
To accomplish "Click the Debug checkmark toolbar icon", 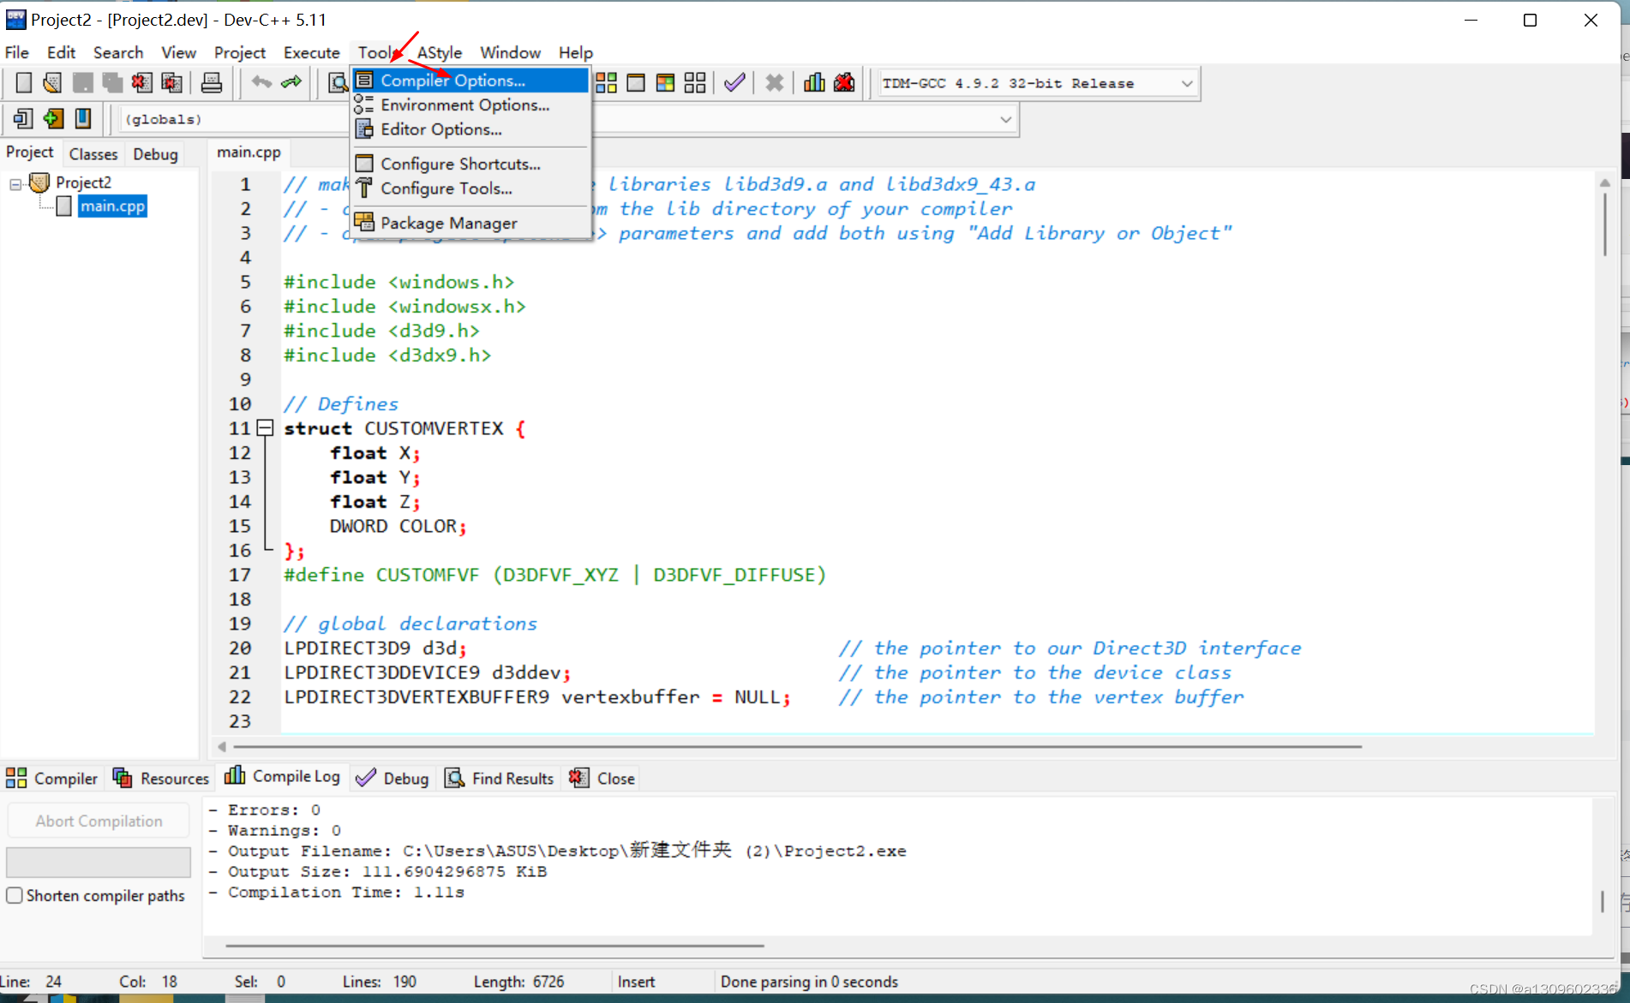I will pos(734,83).
